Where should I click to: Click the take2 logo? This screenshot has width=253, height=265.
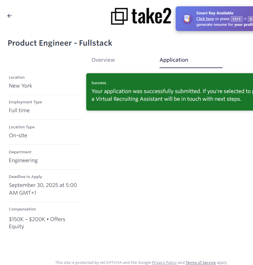pyautogui.click(x=141, y=17)
